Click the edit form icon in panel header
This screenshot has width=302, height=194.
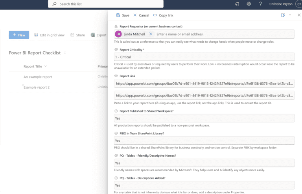coord(283,15)
